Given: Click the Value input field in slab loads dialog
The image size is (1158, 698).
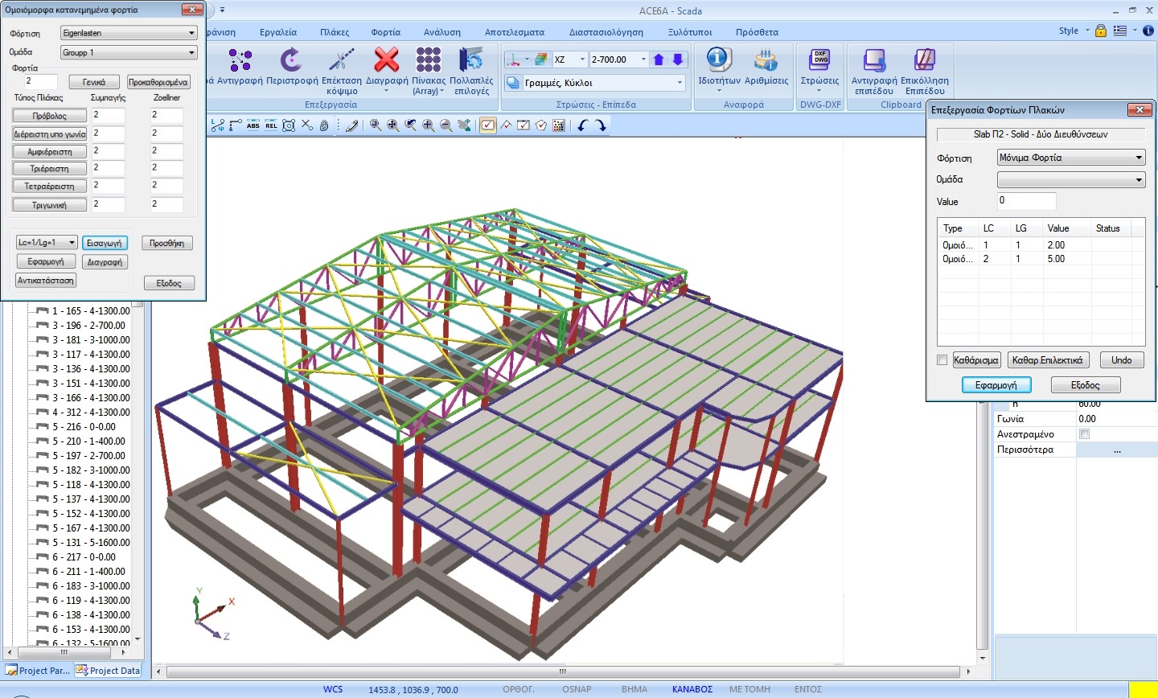Looking at the screenshot, I should tap(1026, 201).
